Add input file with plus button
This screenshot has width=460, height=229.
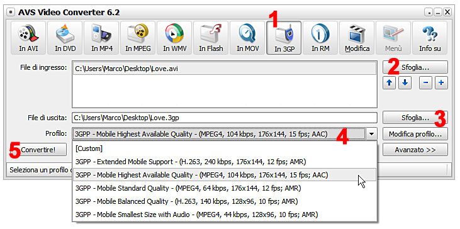[x=441, y=83]
